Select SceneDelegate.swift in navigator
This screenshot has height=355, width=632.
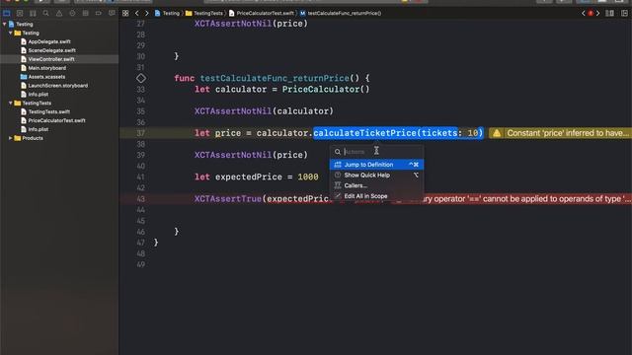[52, 50]
